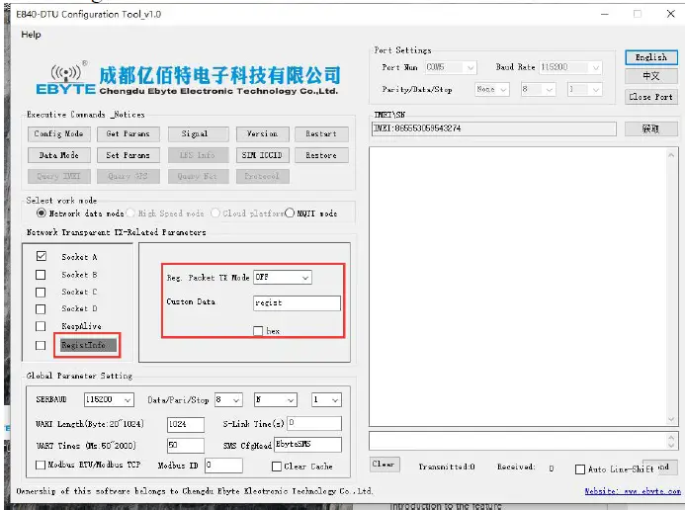
Task: Select the RegistInfo list item
Action: coord(88,345)
